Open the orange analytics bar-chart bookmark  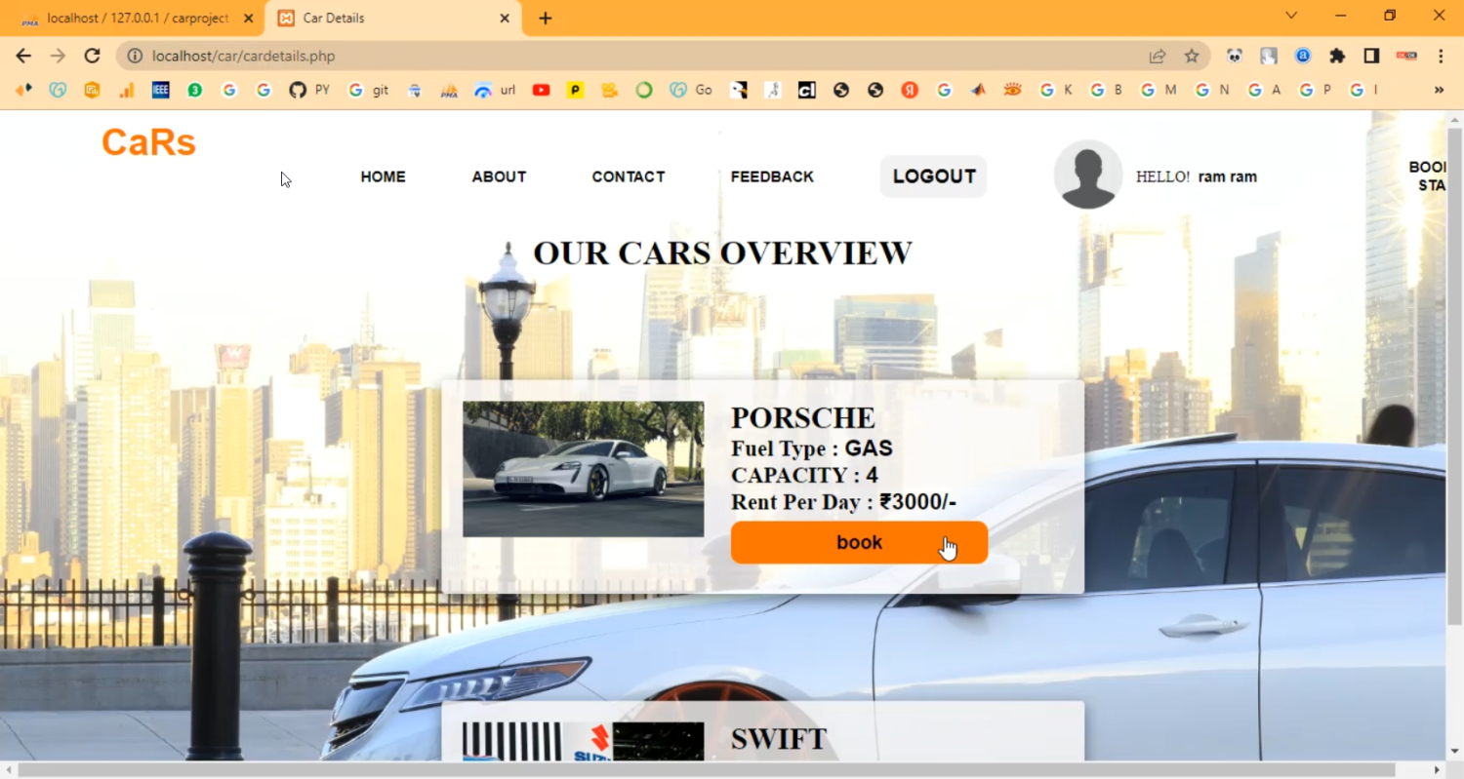click(126, 90)
